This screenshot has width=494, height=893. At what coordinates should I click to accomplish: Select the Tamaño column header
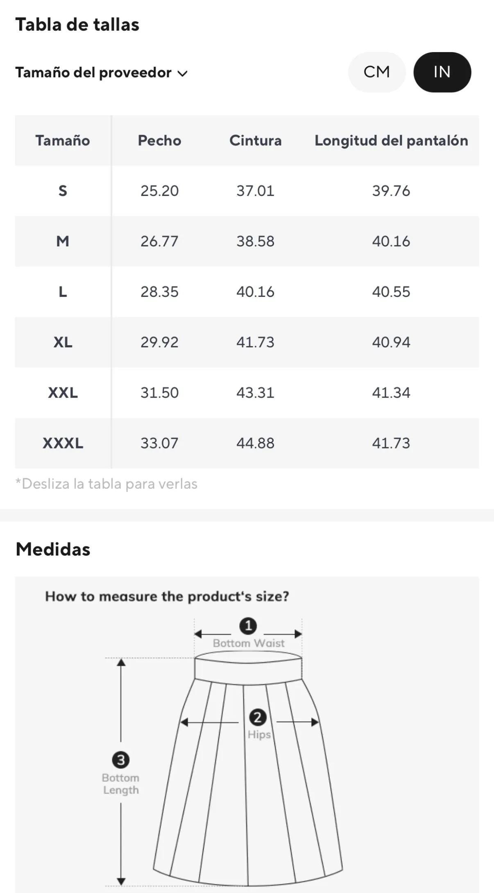tap(63, 141)
